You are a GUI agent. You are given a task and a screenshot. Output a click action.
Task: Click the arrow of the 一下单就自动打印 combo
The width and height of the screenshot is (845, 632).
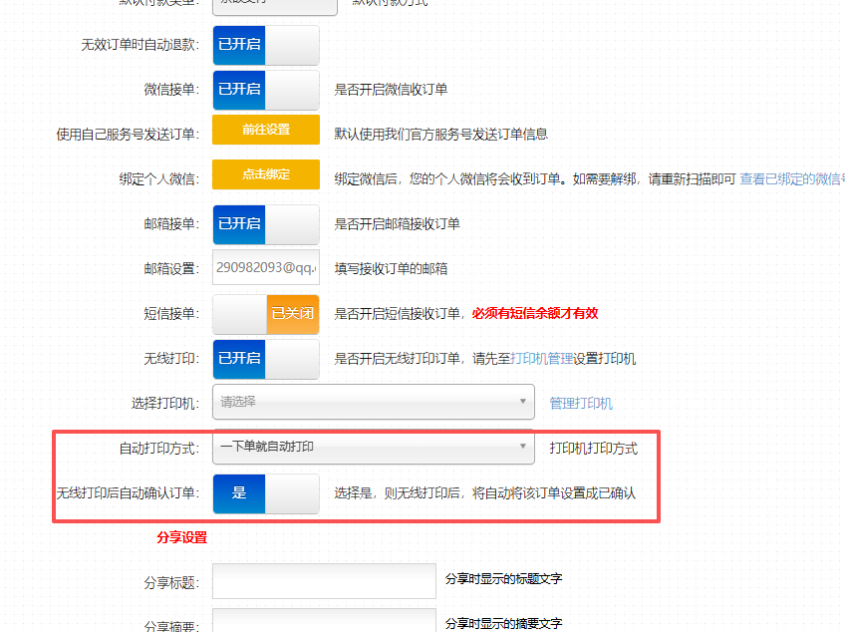(x=522, y=446)
